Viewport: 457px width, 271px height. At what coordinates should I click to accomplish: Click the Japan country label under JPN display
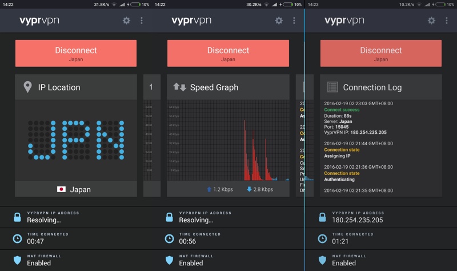[81, 190]
